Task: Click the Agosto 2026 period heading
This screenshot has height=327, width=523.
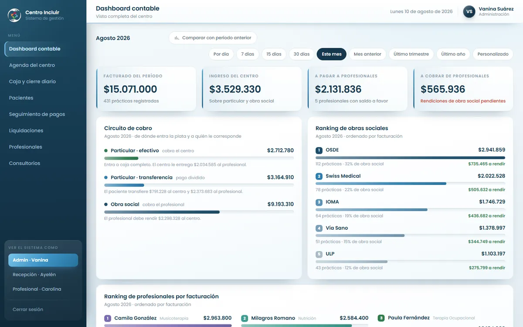Action: click(x=113, y=38)
